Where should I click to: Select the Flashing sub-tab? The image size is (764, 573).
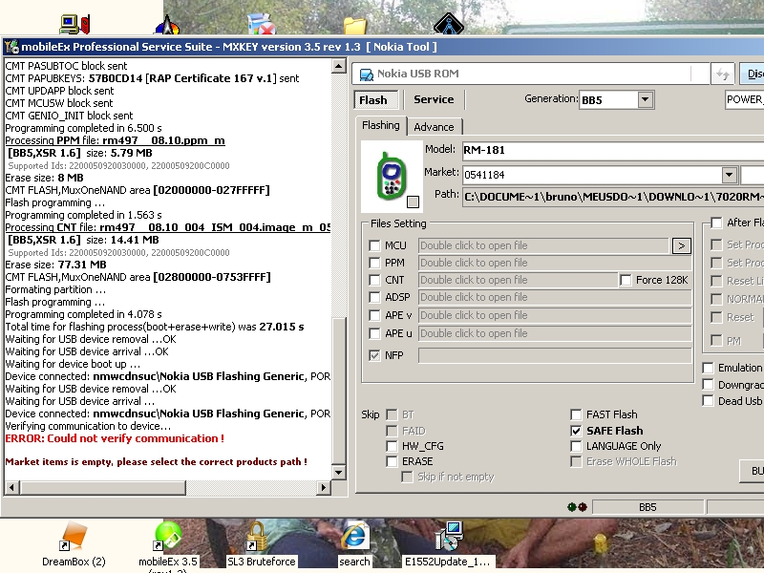380,126
